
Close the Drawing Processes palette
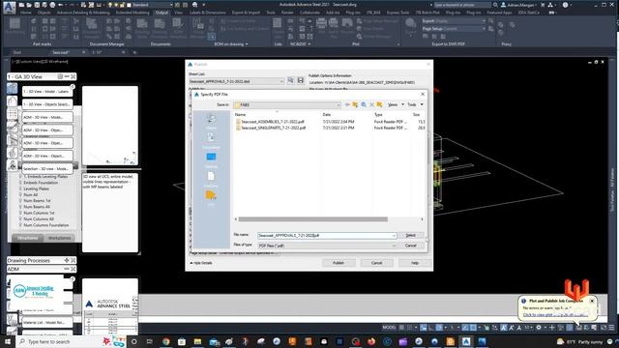pyautogui.click(x=74, y=260)
